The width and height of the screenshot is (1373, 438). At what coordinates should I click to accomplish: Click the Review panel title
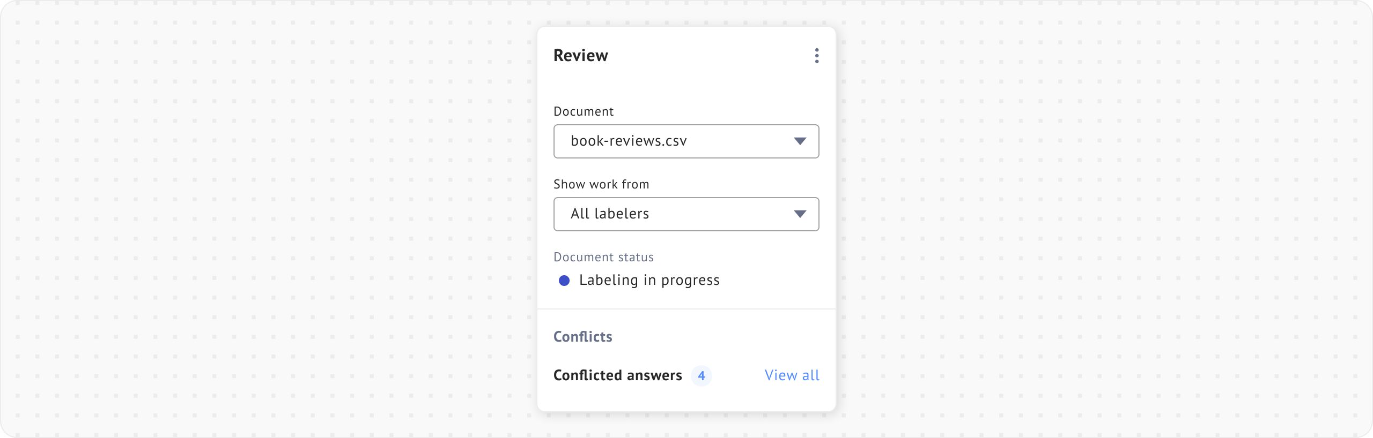coord(581,56)
